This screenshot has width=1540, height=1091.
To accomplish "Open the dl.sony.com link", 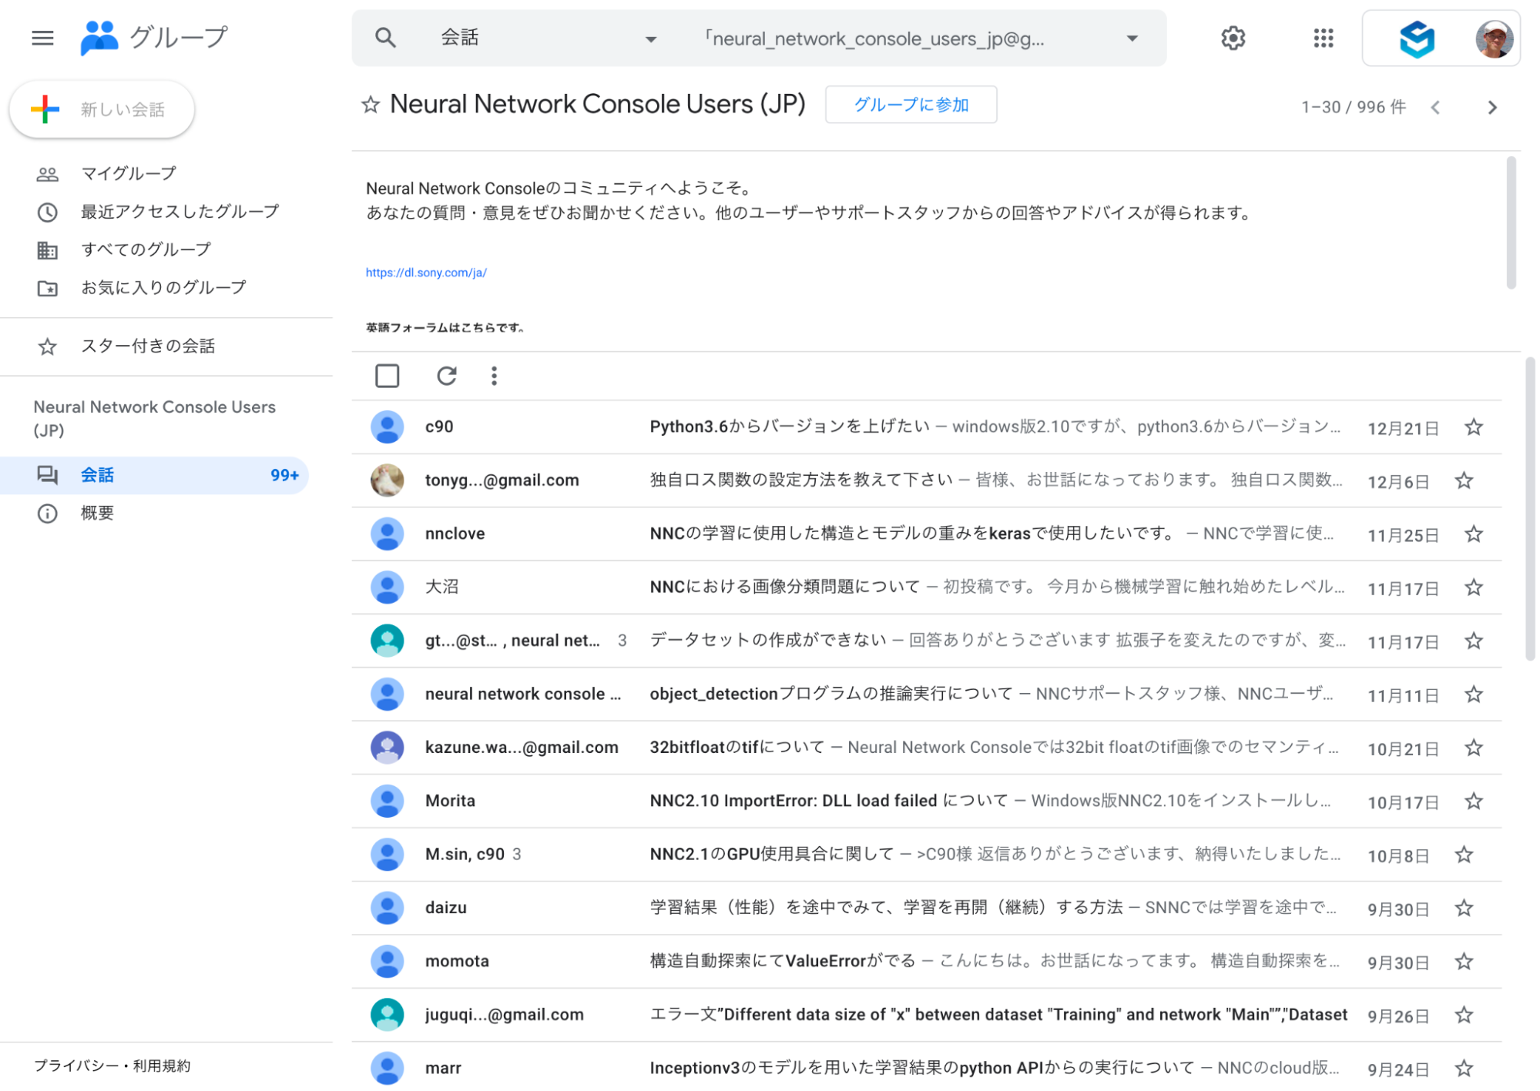I will [x=426, y=273].
